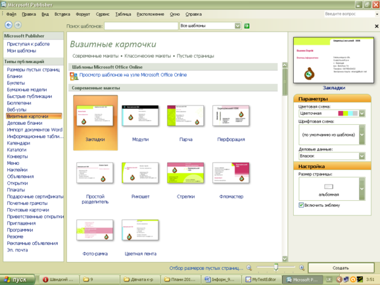Open the Таблица menu
This screenshot has width=380, height=285.
pyautogui.click(x=123, y=14)
